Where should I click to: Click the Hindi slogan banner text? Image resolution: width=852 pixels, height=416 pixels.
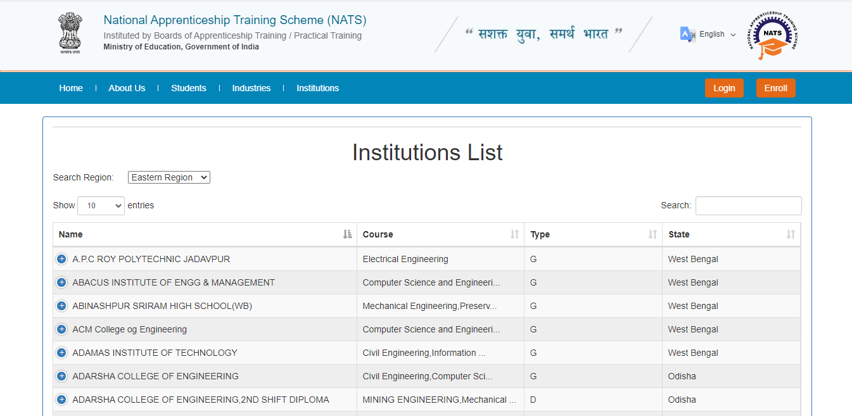point(544,34)
